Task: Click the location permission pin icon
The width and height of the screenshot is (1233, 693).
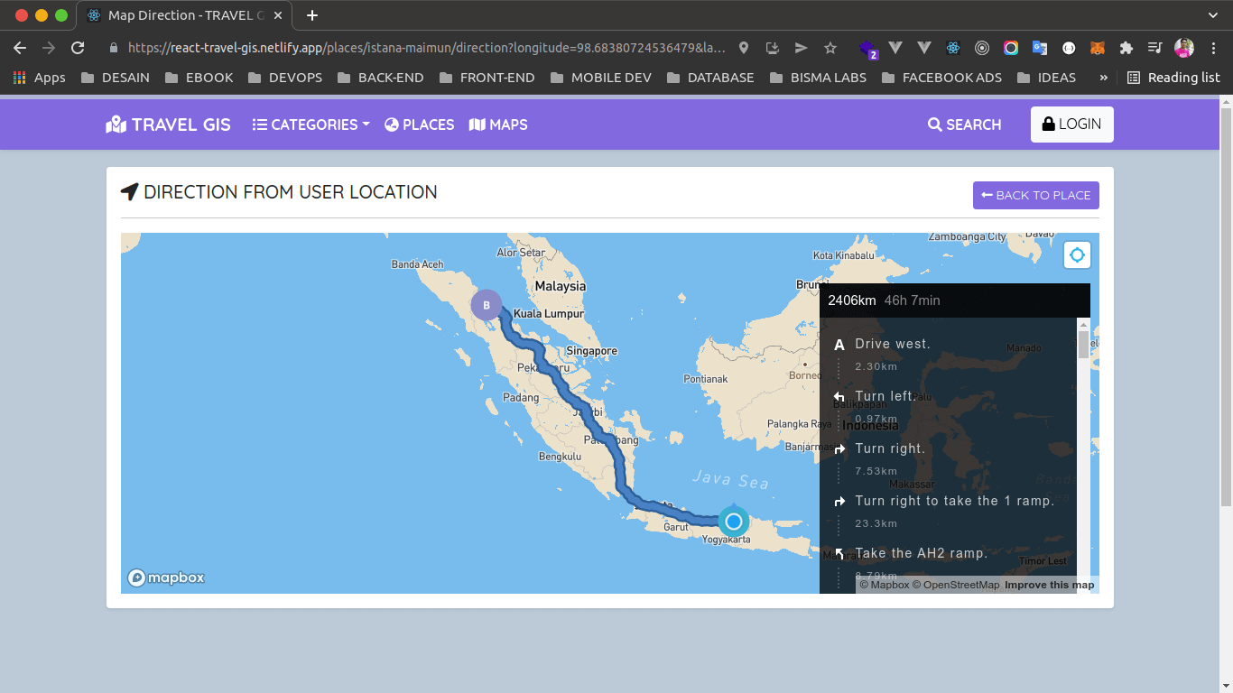Action: [x=744, y=48]
